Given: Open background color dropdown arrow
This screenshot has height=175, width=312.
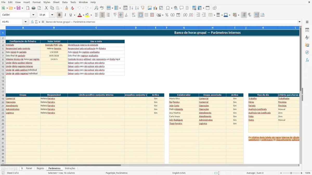Looking at the screenshot, I should (91, 15).
